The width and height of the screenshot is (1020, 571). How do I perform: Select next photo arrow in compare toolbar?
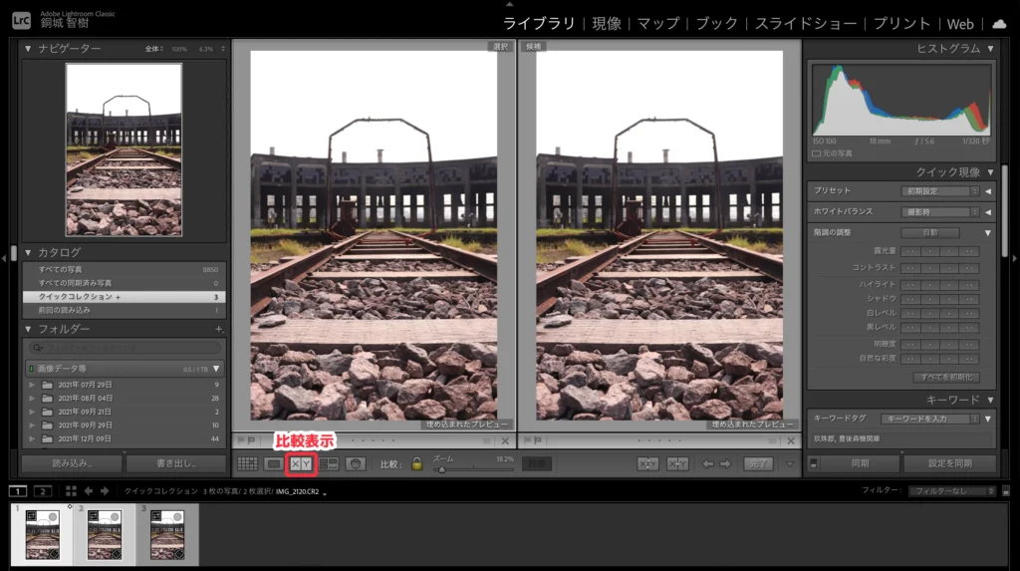[725, 463]
